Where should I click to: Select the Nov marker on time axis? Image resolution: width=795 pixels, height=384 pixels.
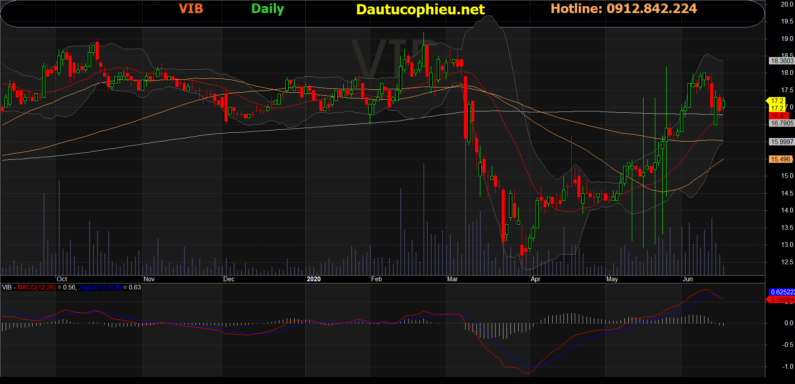[x=149, y=279]
